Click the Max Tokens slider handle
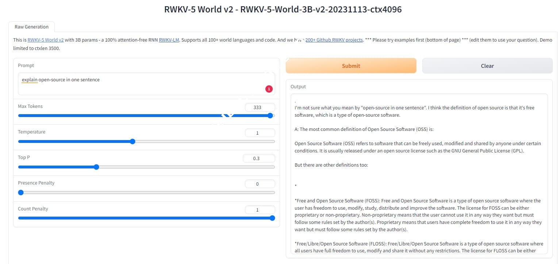Screen dimensions: 560x264 [x=270, y=116]
